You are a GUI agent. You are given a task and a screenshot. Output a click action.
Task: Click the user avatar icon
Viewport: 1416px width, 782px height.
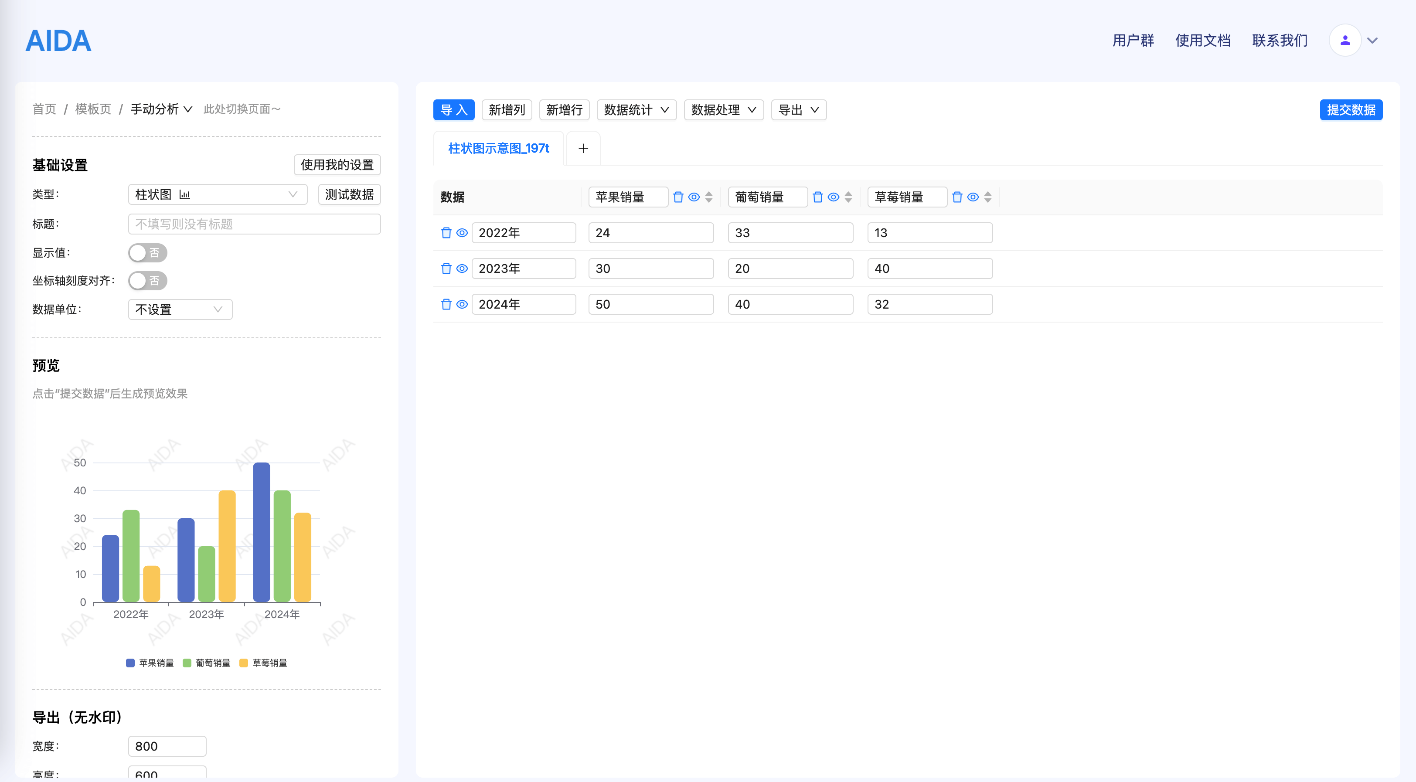[1345, 40]
